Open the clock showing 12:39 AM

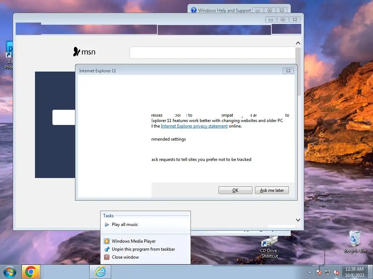[354, 272]
